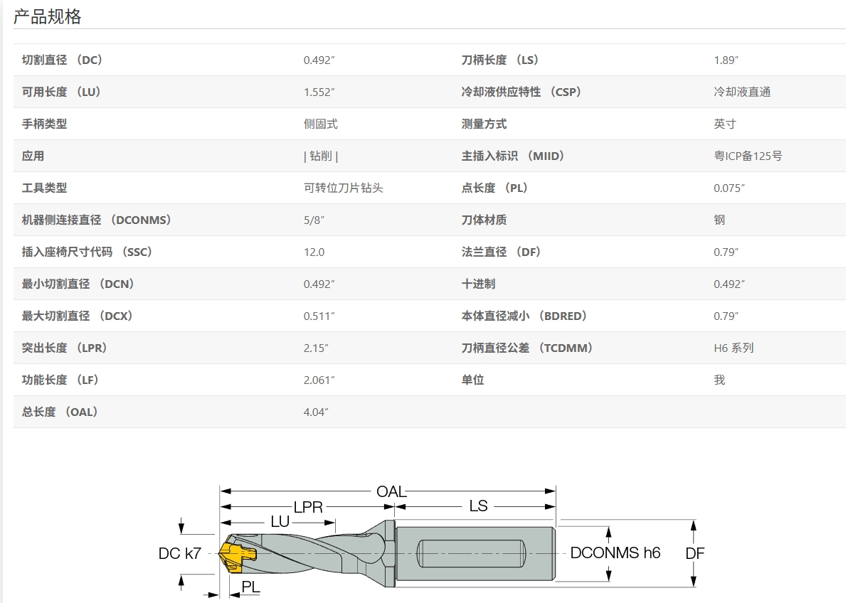Viewport: 853px width, 603px height.
Task: Click the 粤ICP备125号 text
Action: point(748,156)
